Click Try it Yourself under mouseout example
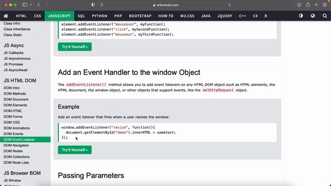Screen dimensions: 331x186 pyautogui.click(x=74, y=47)
